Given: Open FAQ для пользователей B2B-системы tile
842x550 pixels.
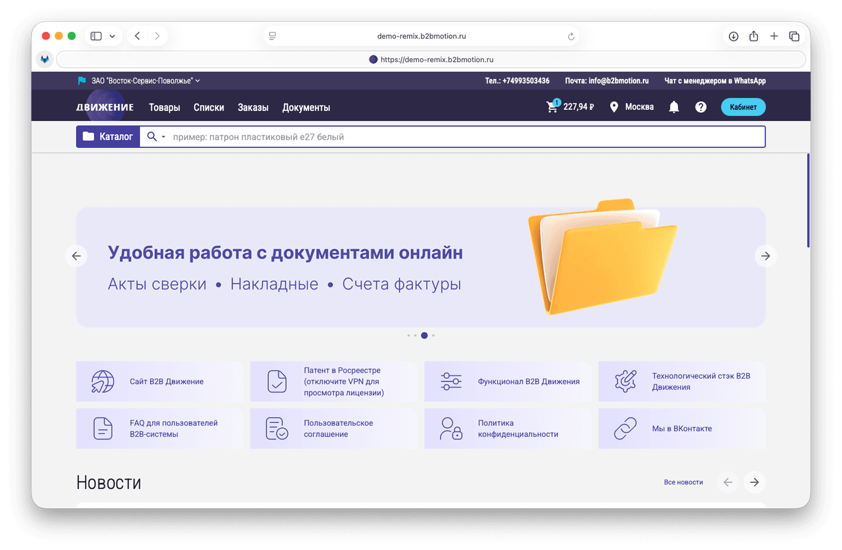Looking at the screenshot, I should [x=159, y=429].
